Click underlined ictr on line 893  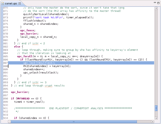pos(35,82)
